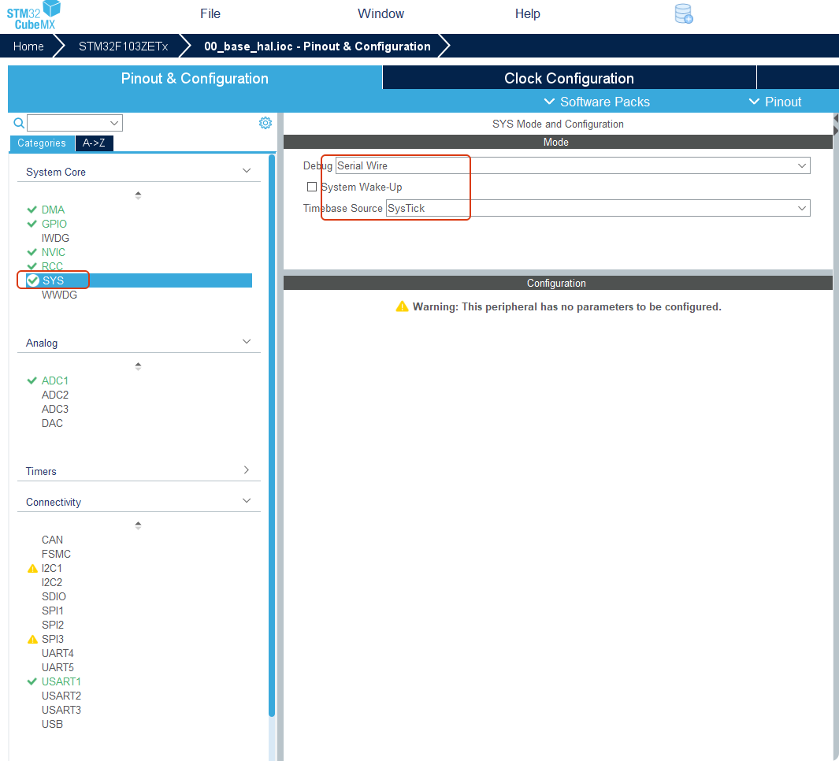The width and height of the screenshot is (839, 761).
Task: Select FSMC under Connectivity
Action: [56, 554]
